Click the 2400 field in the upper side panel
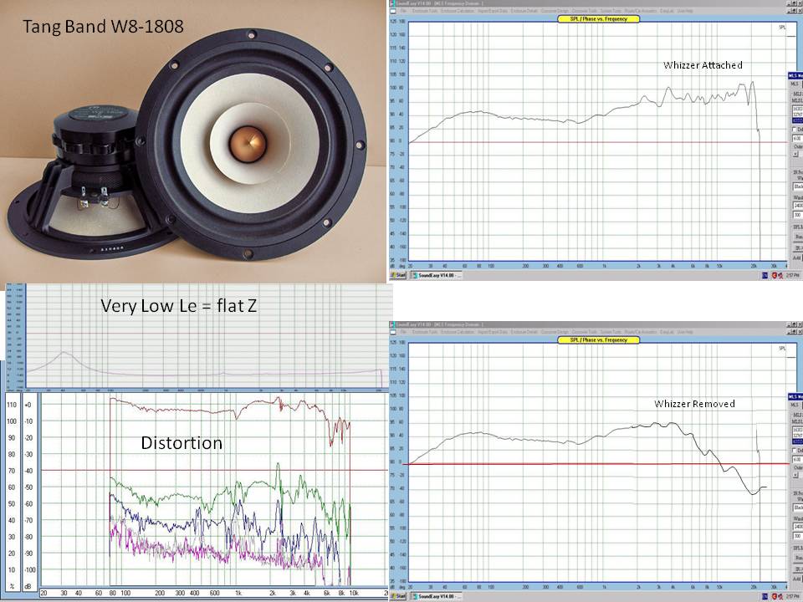Screen dimensions: 803x602 pyautogui.click(x=798, y=206)
